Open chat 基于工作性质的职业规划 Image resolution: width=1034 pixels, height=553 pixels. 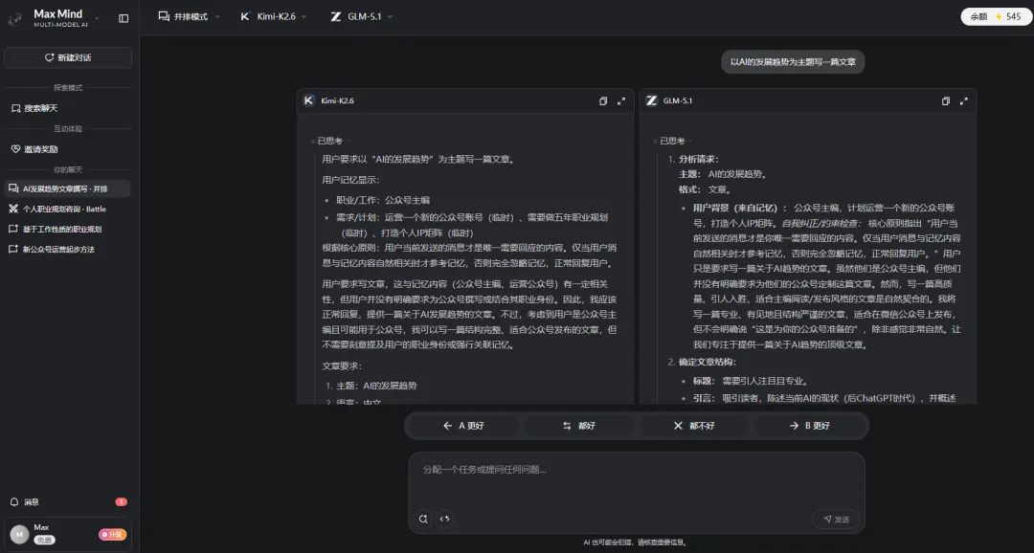(68, 230)
